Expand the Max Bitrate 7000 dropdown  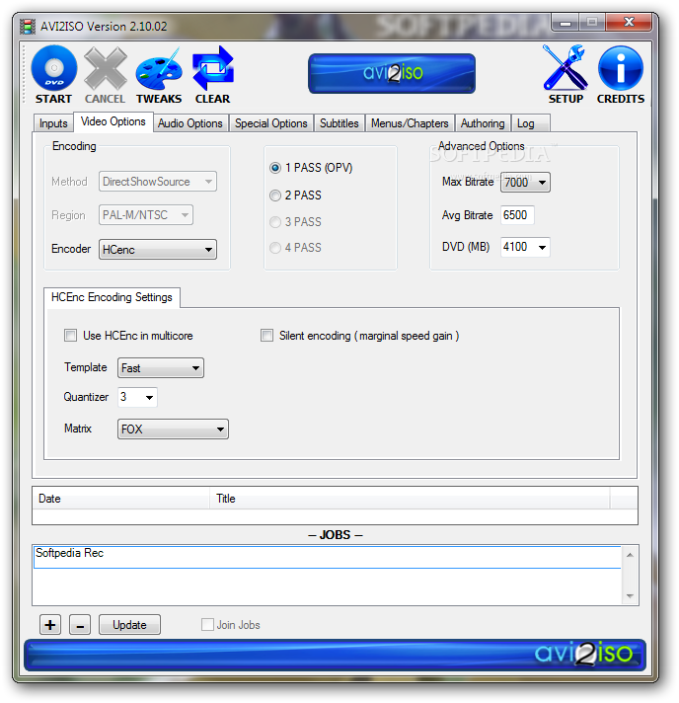[525, 183]
